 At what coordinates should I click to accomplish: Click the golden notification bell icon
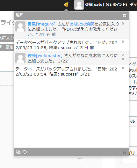pyautogui.click(x=66, y=4)
